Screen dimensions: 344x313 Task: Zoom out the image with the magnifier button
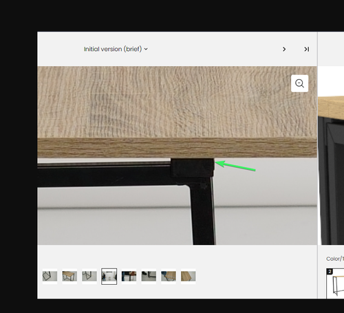click(299, 83)
